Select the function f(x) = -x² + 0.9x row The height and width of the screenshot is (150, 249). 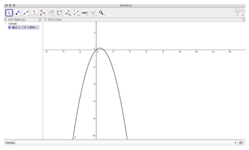(x=23, y=28)
